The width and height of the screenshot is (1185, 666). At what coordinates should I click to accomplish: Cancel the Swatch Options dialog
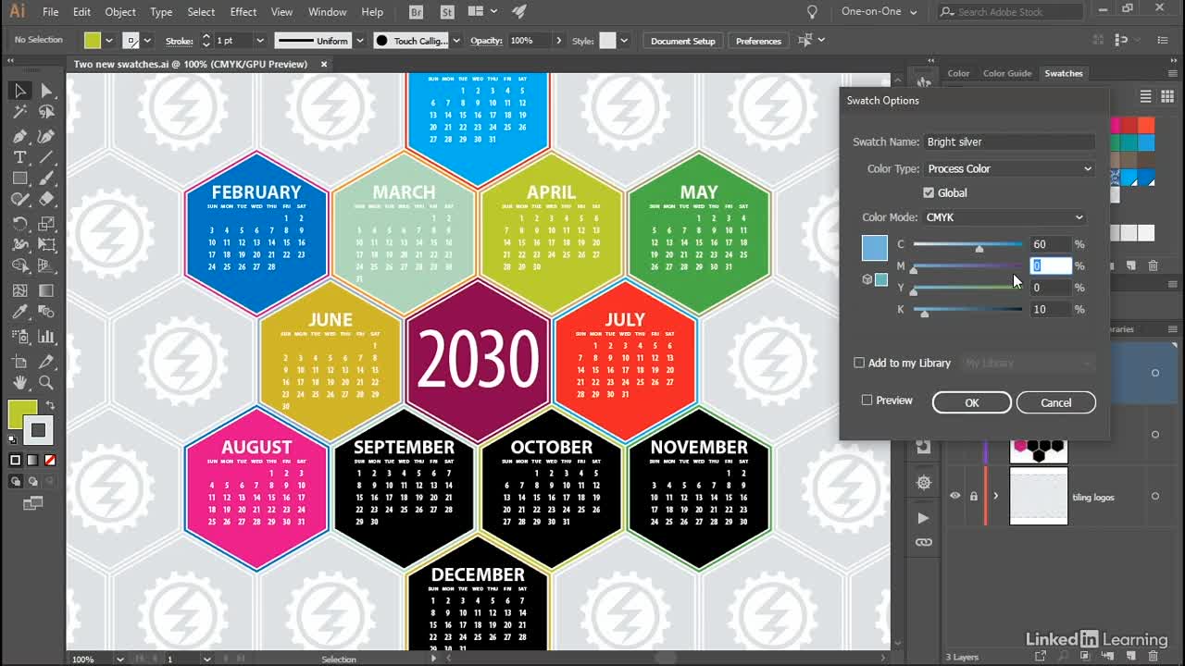[1055, 402]
